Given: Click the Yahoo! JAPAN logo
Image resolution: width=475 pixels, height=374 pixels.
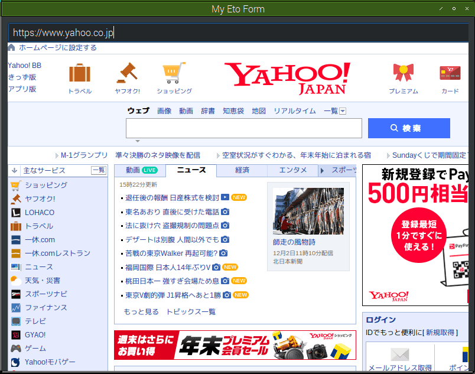Looking at the screenshot, I should coord(288,78).
